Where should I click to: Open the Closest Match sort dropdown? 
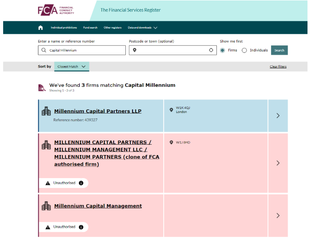click(71, 66)
